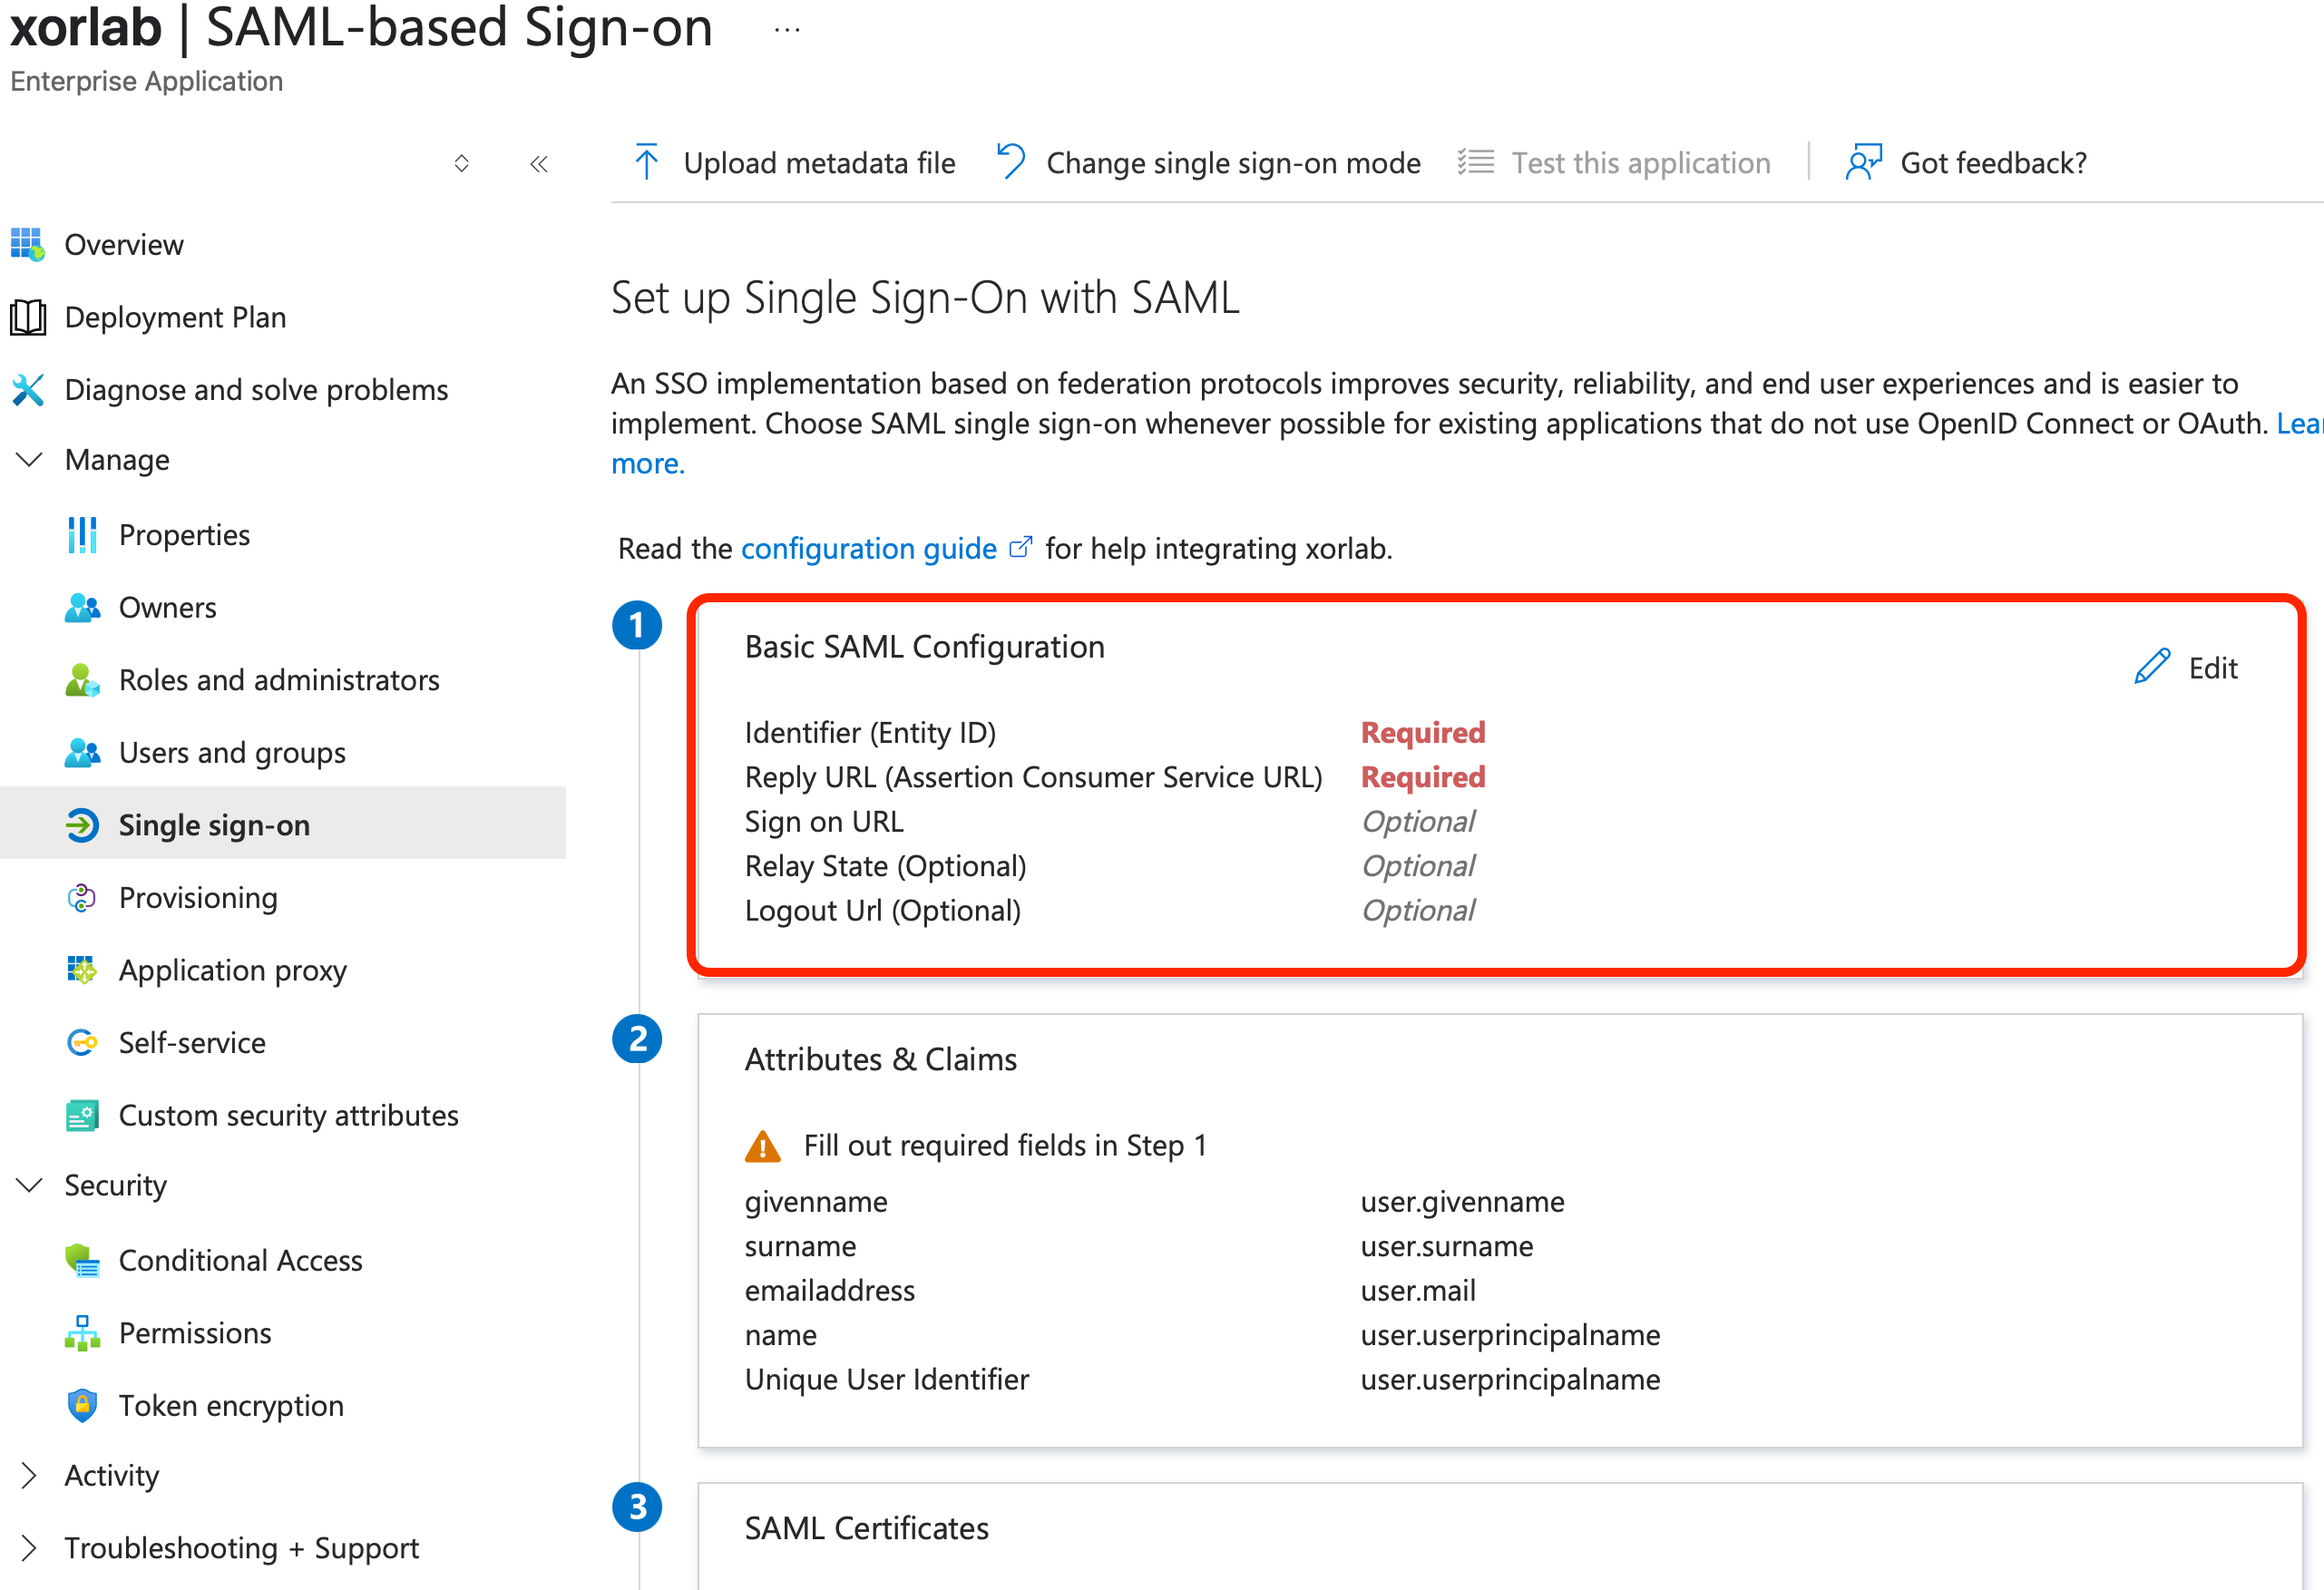Click Relay State (Optional) label
The height and width of the screenshot is (1590, 2324).
[x=885, y=866]
